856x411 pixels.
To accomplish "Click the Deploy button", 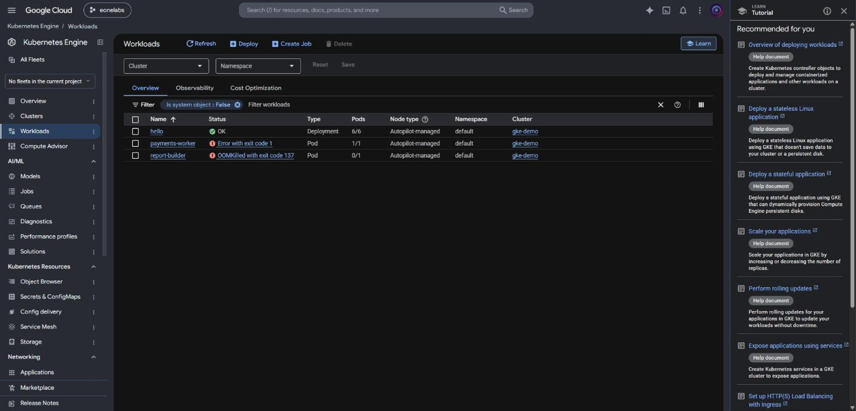I will point(243,44).
